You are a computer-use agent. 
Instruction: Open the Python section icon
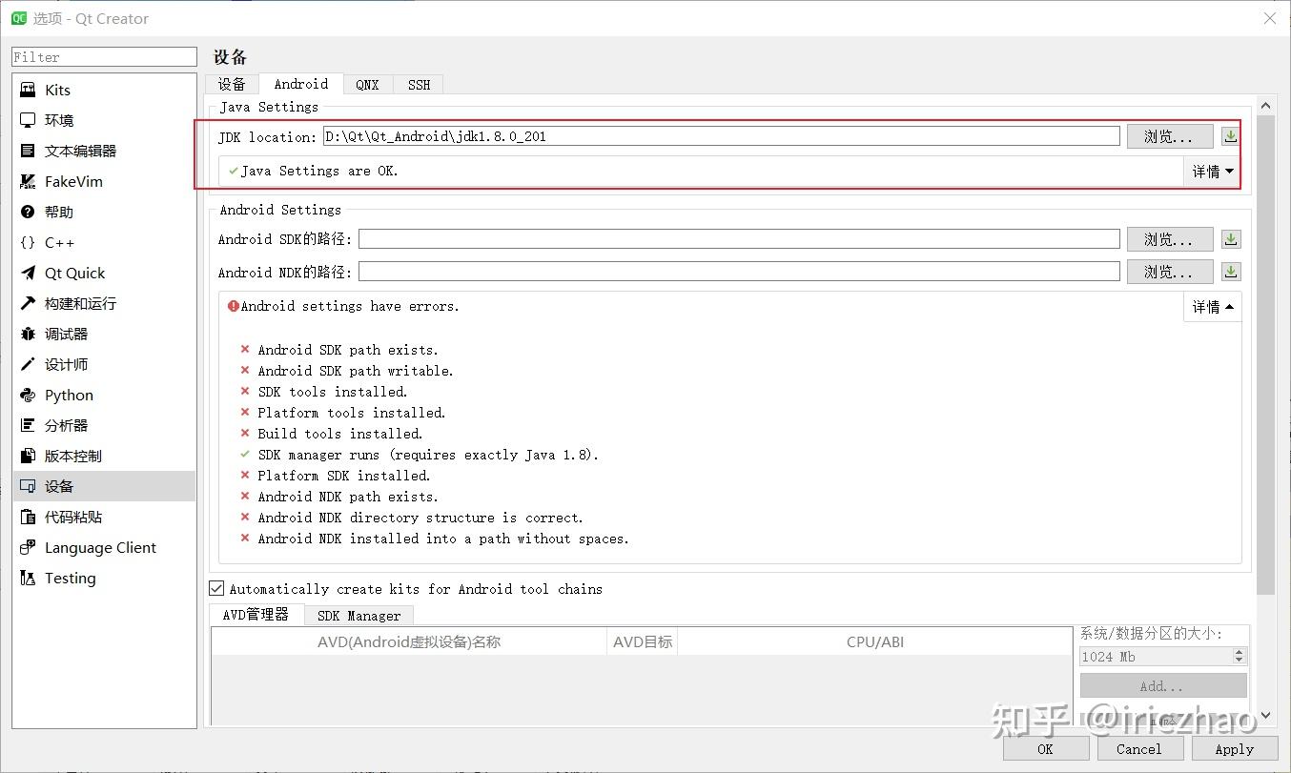pyautogui.click(x=28, y=395)
